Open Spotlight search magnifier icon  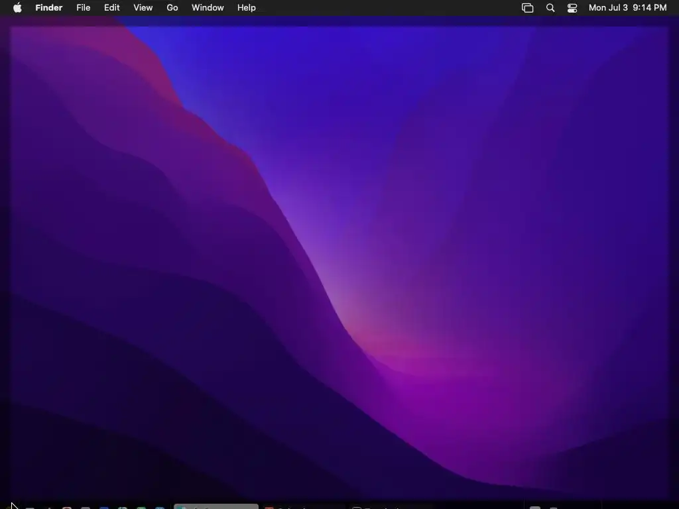[550, 8]
